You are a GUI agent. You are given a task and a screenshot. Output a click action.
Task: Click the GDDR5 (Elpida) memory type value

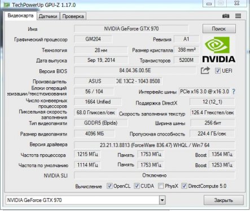100,123
